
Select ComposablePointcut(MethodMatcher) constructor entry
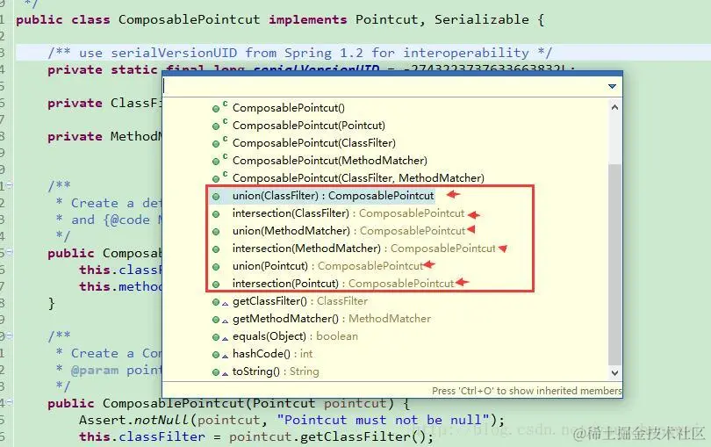coord(330,161)
